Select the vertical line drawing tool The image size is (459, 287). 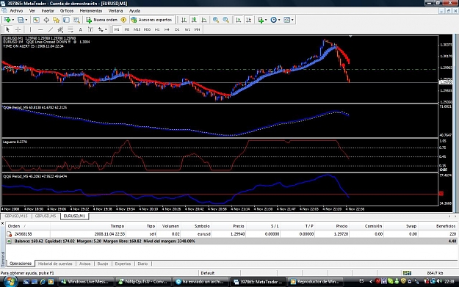tap(30, 29)
